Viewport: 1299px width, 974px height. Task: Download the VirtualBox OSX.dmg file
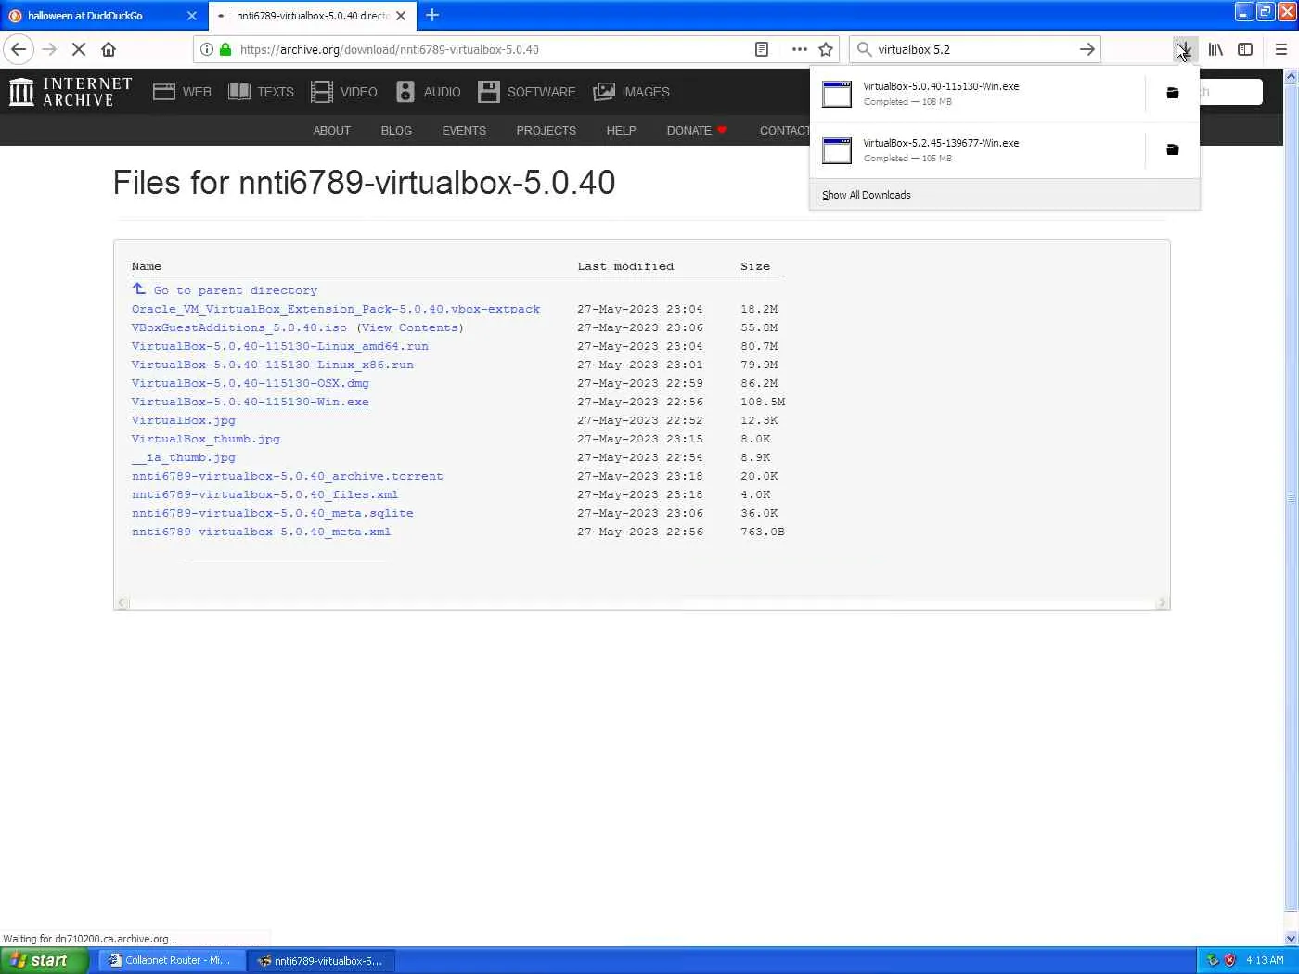pos(251,383)
